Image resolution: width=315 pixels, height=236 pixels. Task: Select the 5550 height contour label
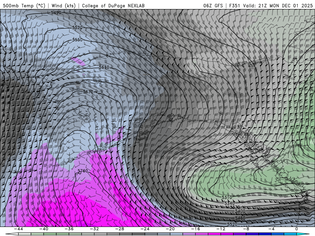[78, 40]
